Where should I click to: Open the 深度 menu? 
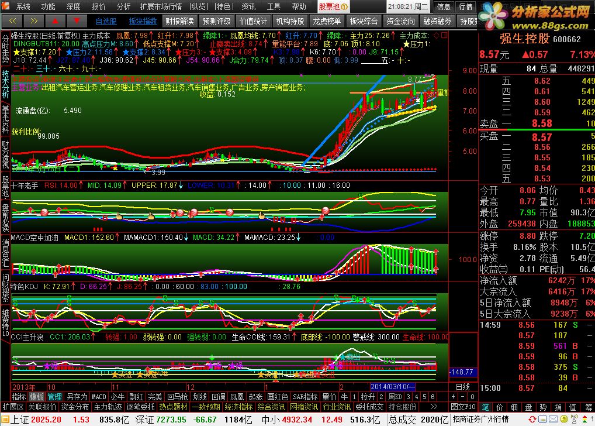pyautogui.click(x=73, y=6)
